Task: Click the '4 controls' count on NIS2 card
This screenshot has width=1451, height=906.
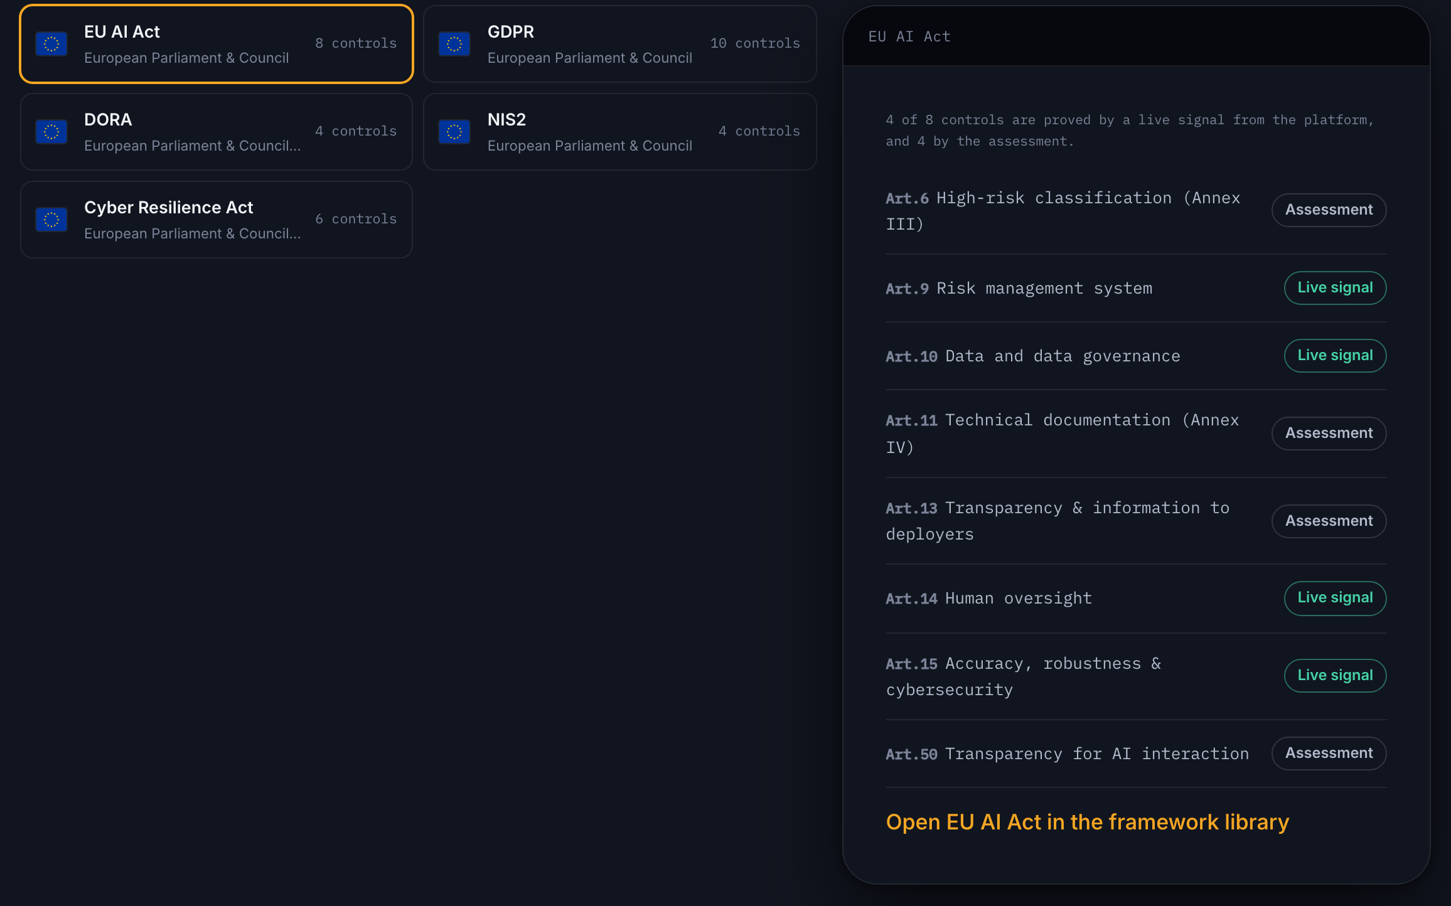Action: click(759, 131)
